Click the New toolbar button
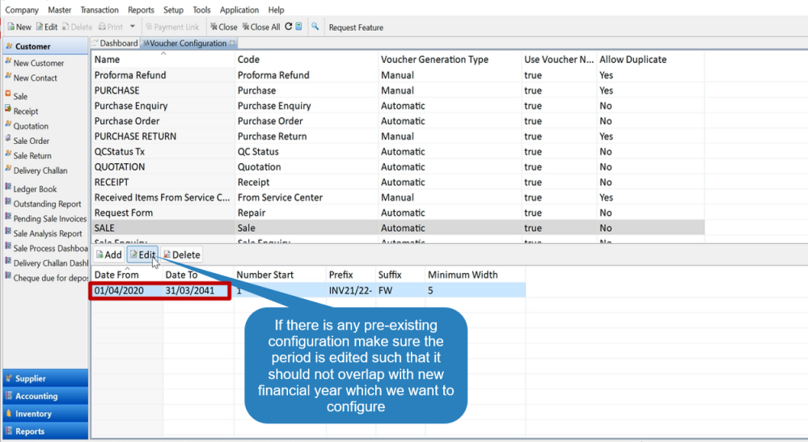808x442 pixels. (19, 27)
